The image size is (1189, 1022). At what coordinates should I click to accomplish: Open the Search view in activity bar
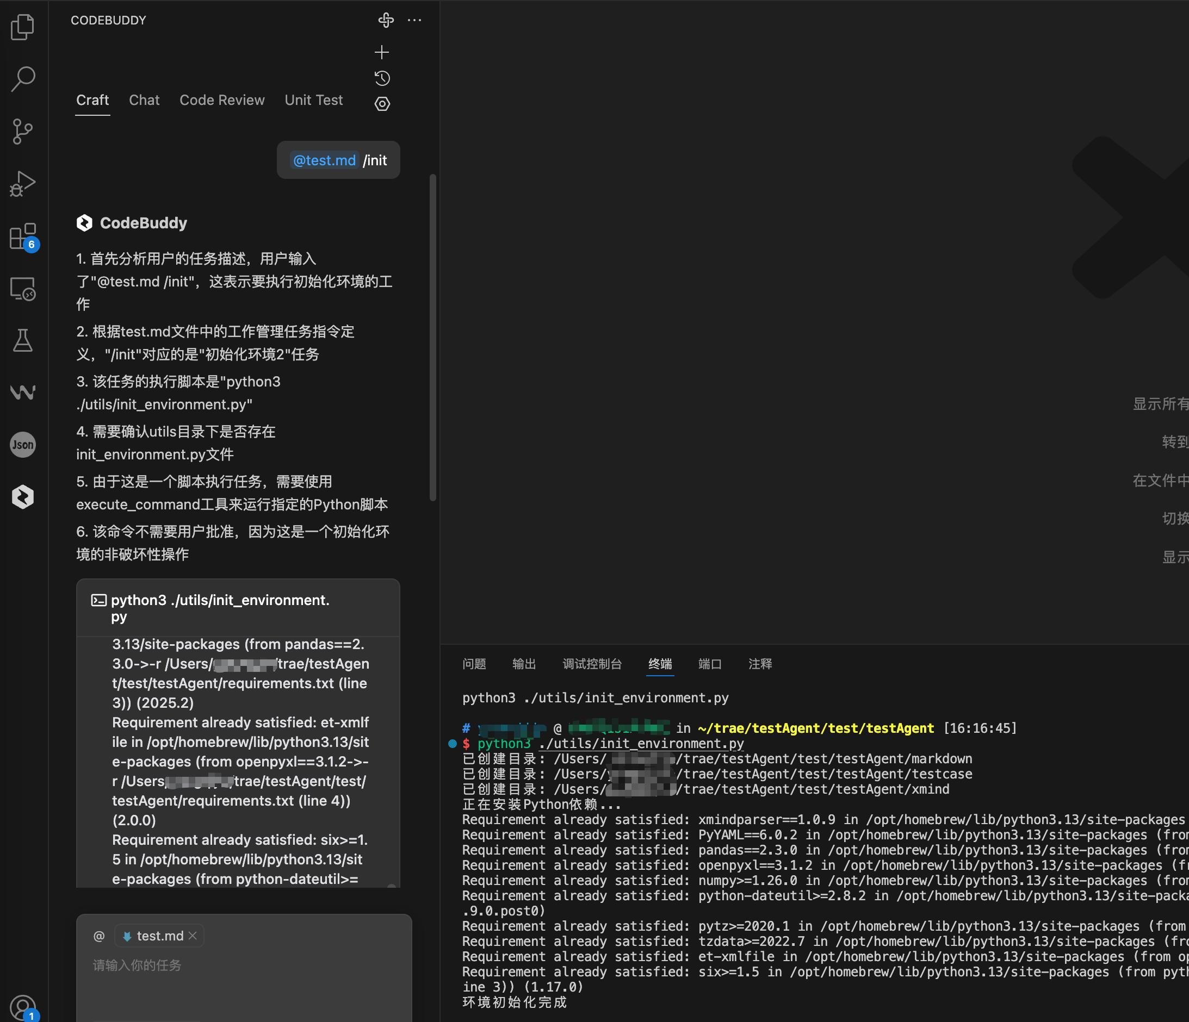[23, 79]
